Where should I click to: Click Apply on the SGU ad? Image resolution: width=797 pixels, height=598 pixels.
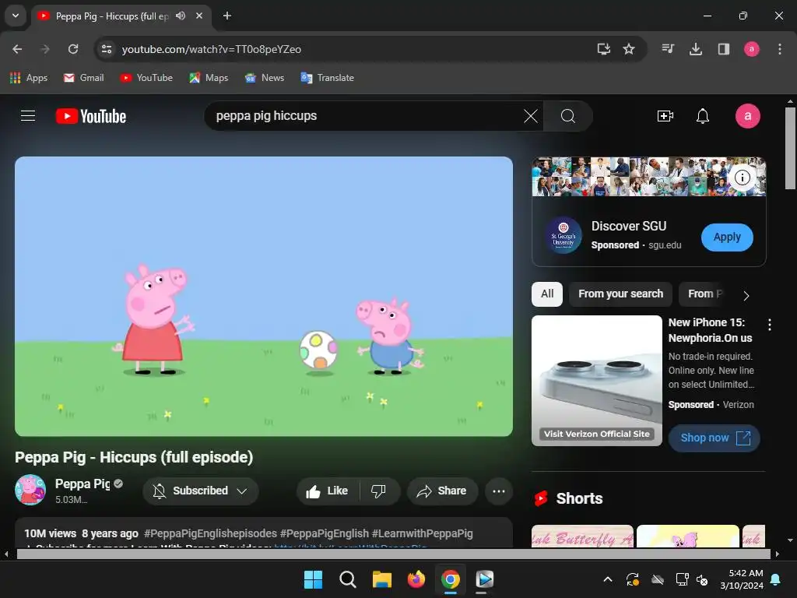tap(727, 237)
